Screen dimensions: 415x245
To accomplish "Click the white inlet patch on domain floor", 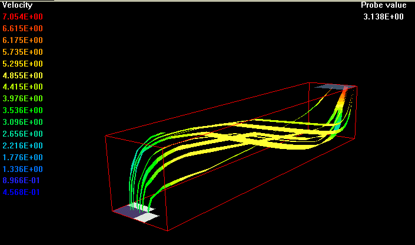I will coord(146,217).
